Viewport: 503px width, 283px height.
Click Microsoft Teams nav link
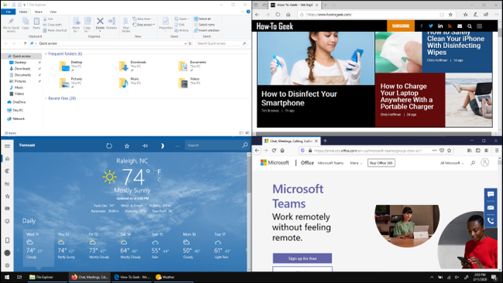(x=330, y=163)
